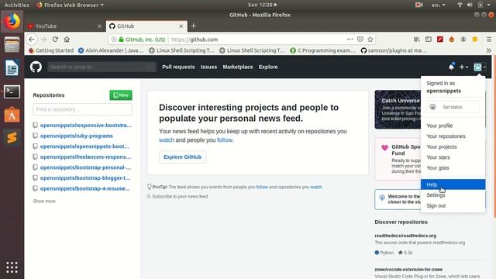
Task: Show more bookmarks chevron
Action: (489, 50)
